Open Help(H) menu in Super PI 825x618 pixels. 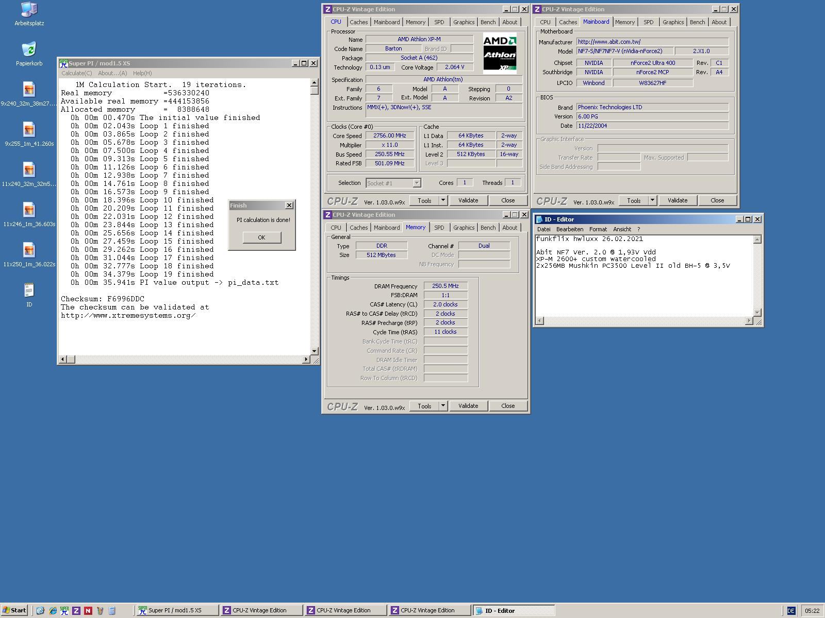(142, 73)
